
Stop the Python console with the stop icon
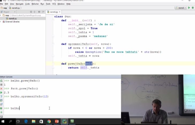[x=1, y=85]
